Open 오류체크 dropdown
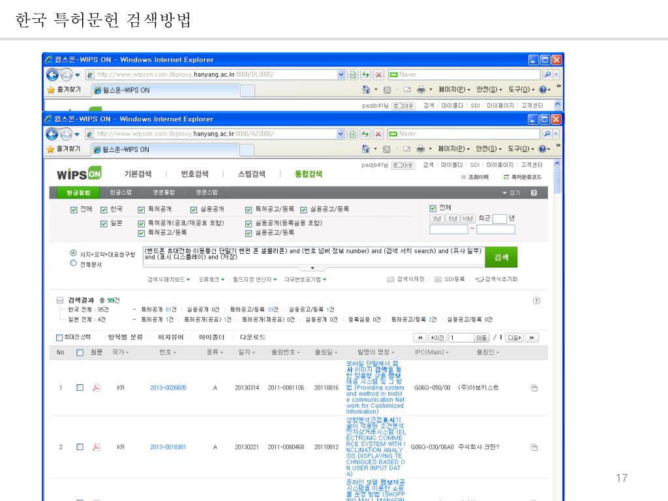 [211, 279]
